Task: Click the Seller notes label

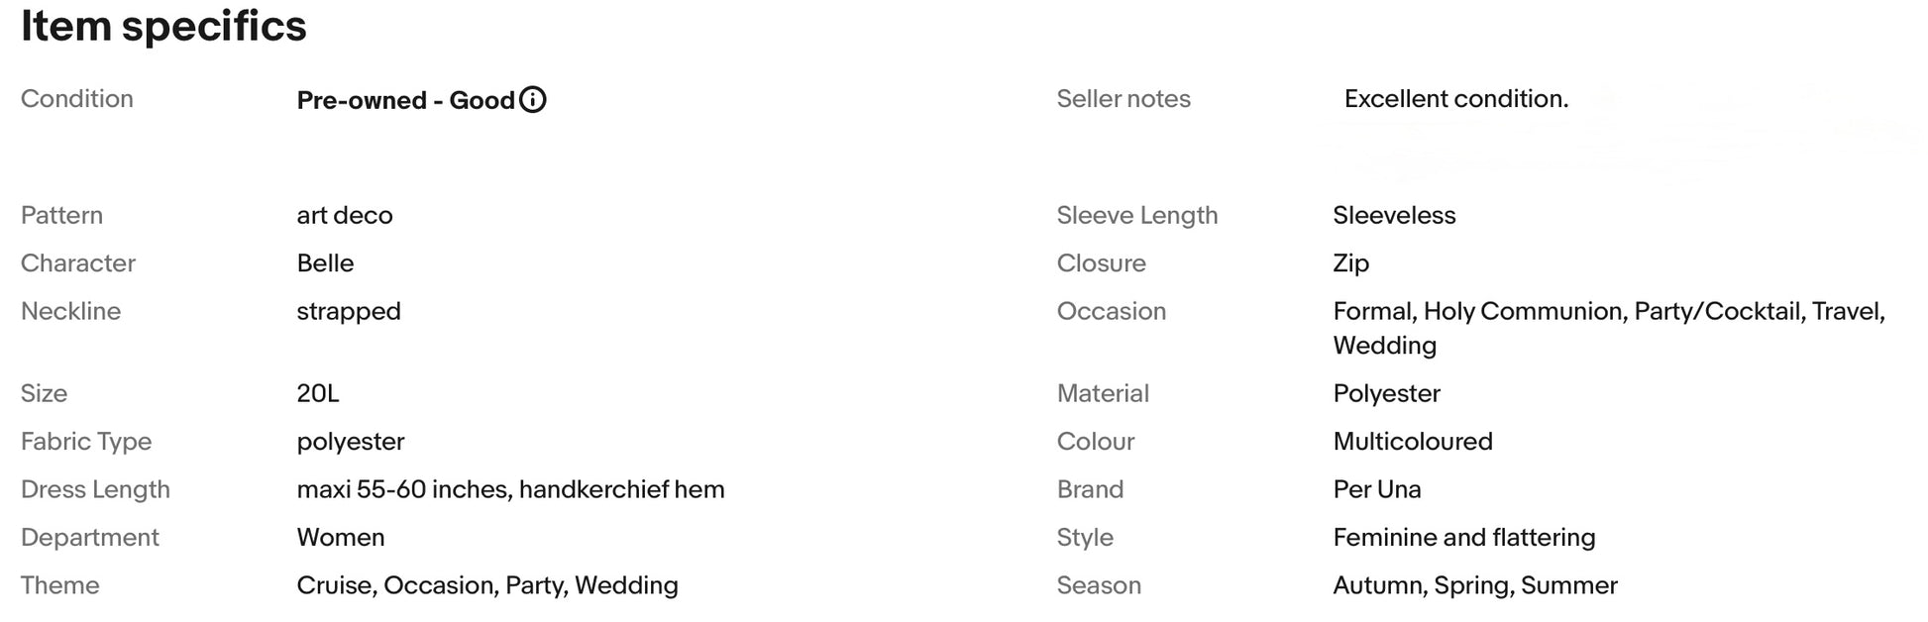Action: pyautogui.click(x=1124, y=99)
